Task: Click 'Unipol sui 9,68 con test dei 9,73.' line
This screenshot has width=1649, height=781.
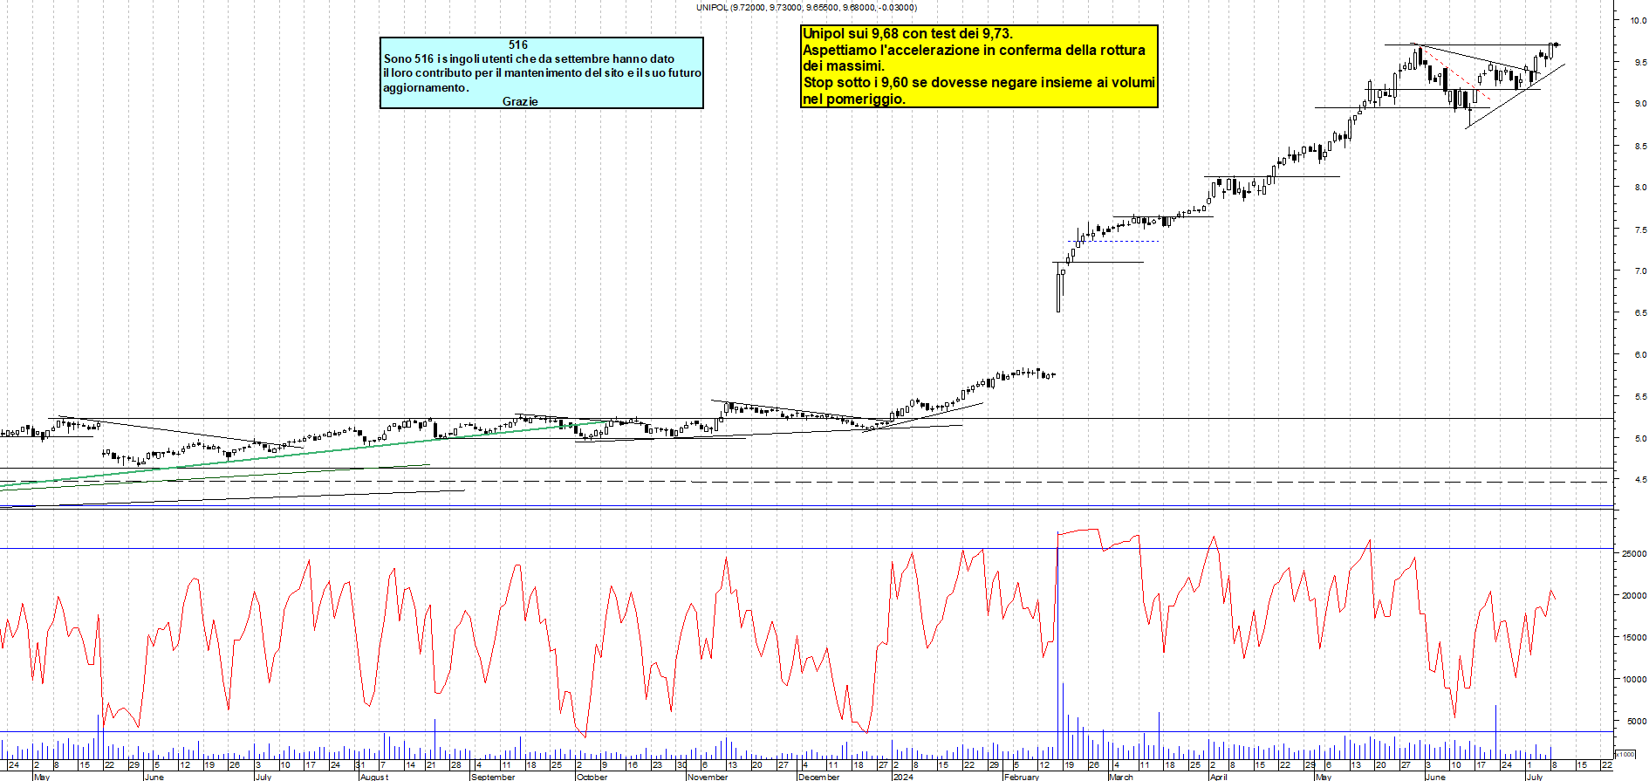Action: tap(907, 33)
